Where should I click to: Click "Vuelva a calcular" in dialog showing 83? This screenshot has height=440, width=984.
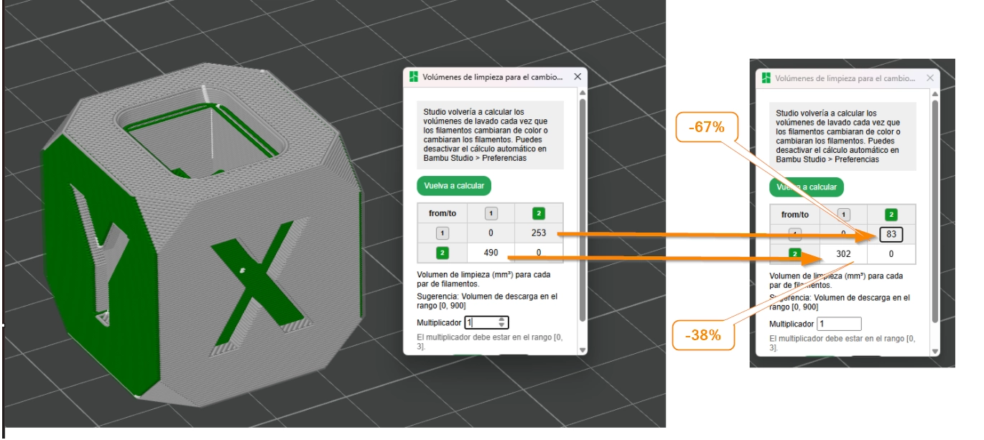pos(807,187)
